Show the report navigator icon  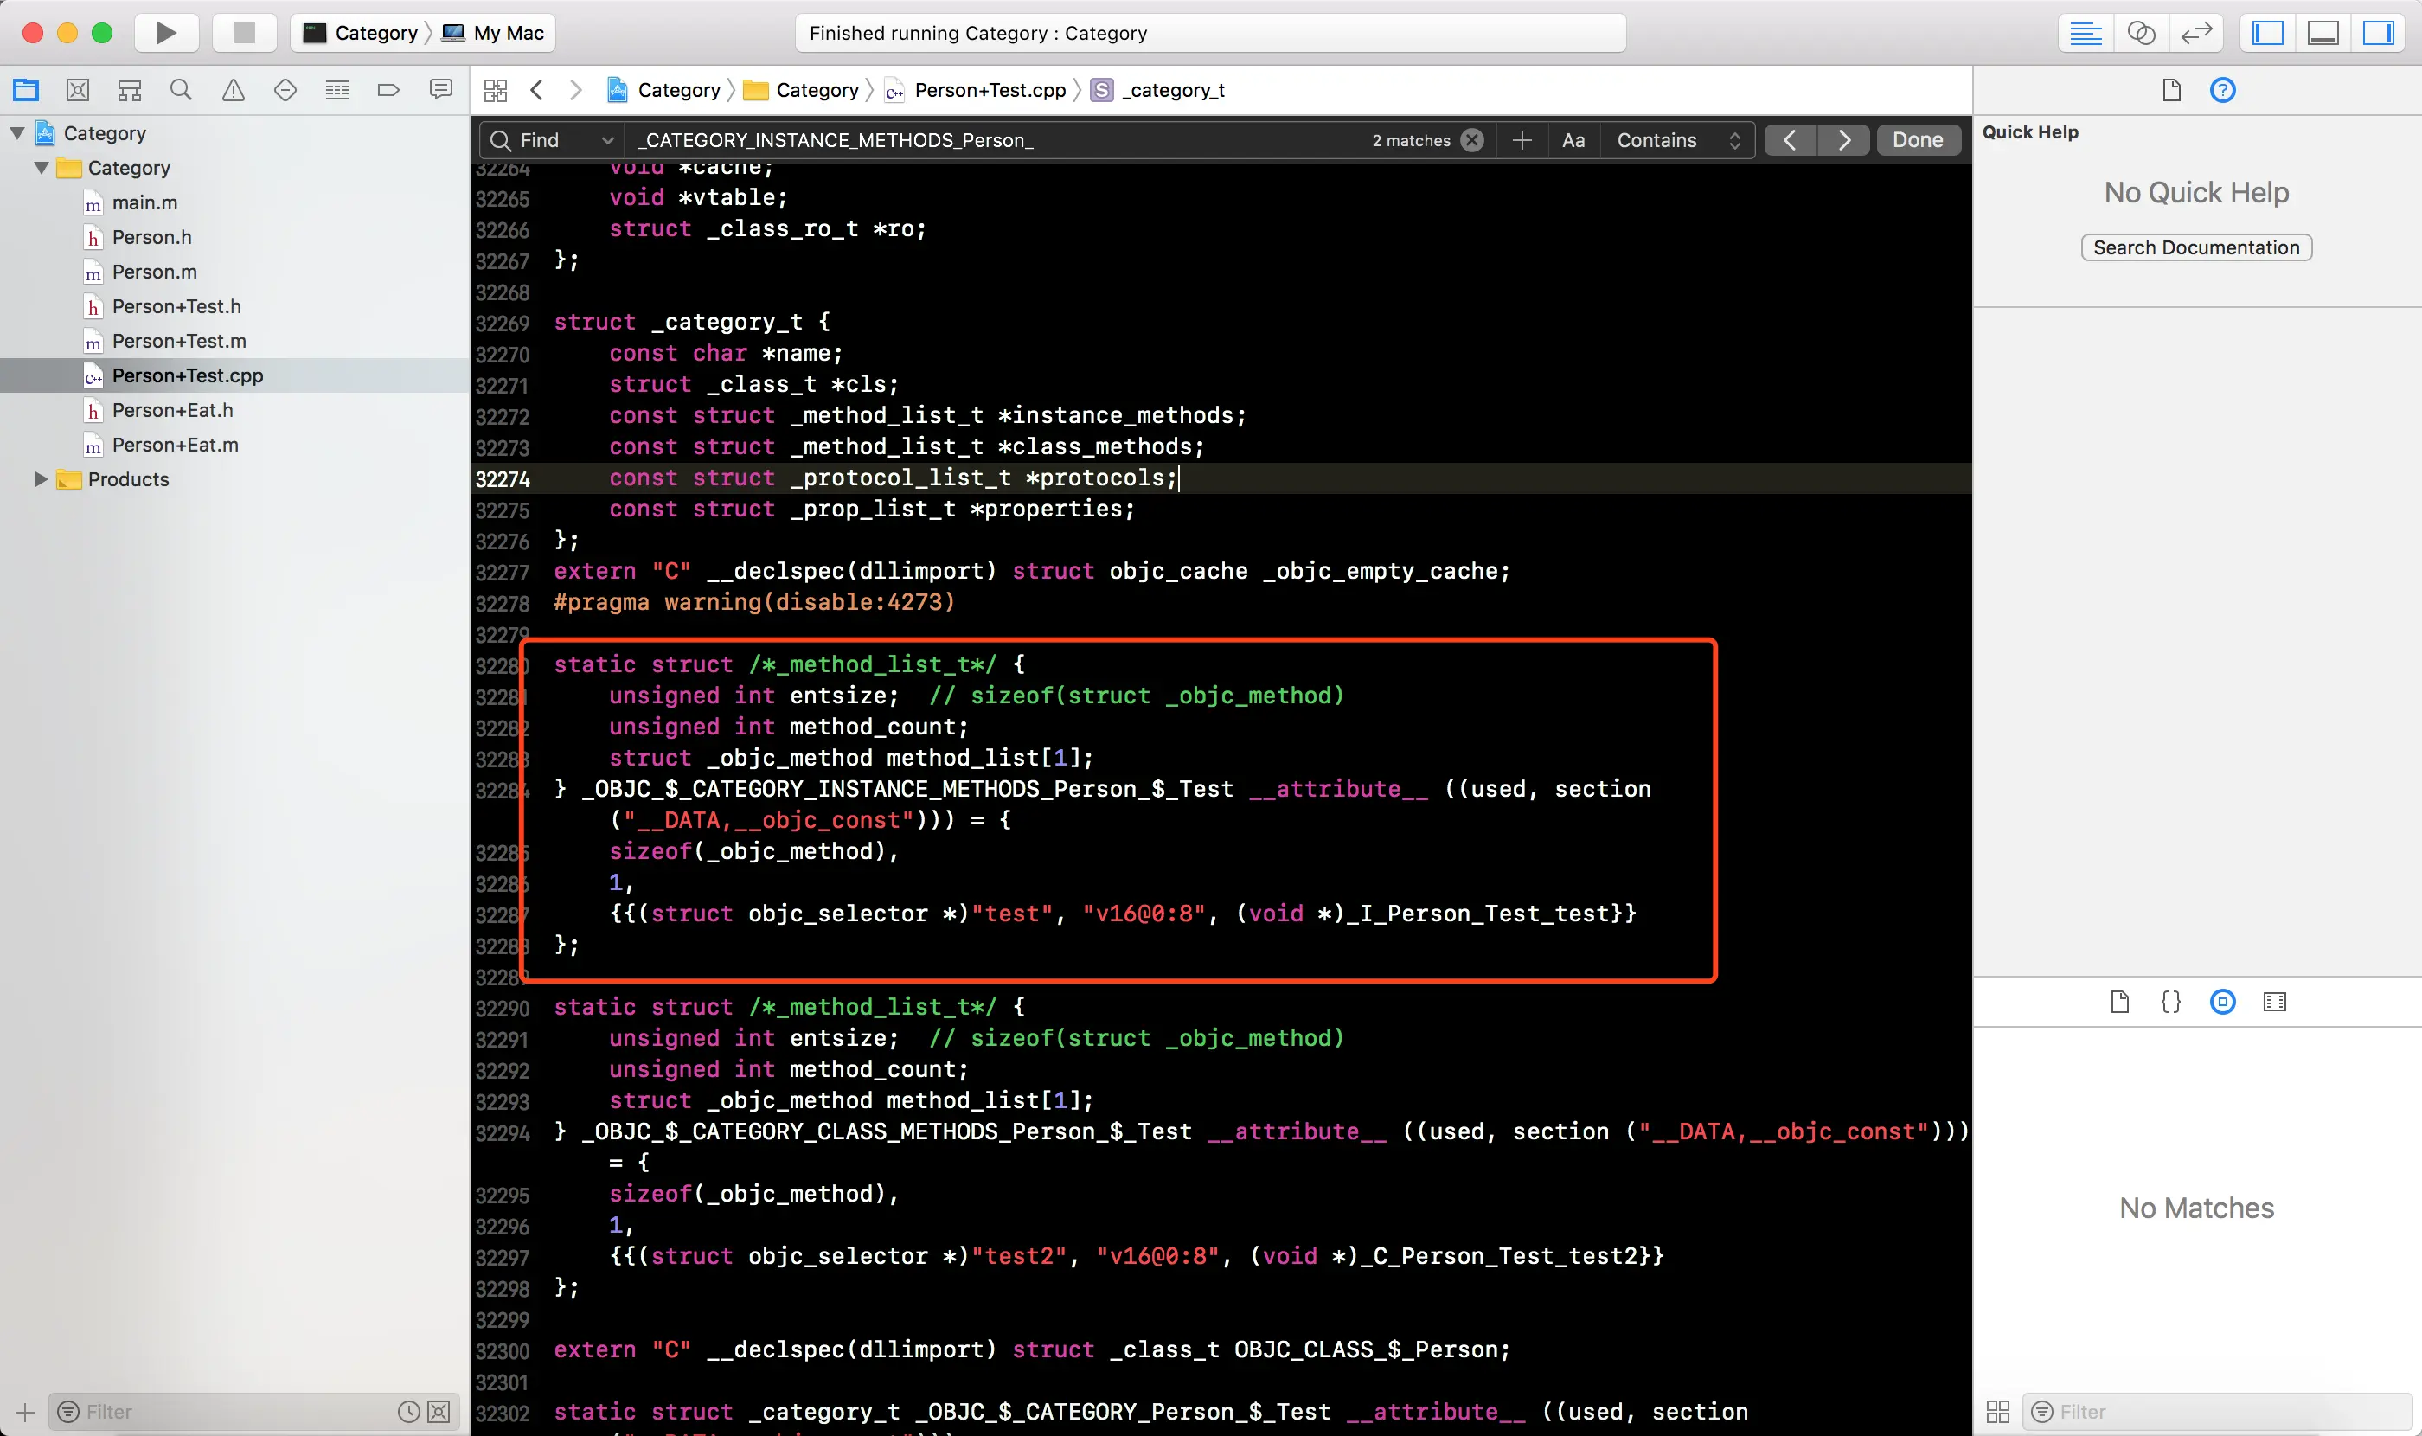tap(440, 90)
